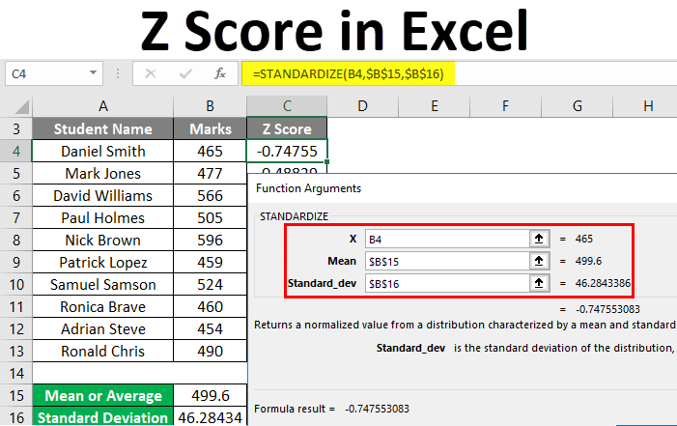Select cell containing Adrian Steve

[102, 329]
